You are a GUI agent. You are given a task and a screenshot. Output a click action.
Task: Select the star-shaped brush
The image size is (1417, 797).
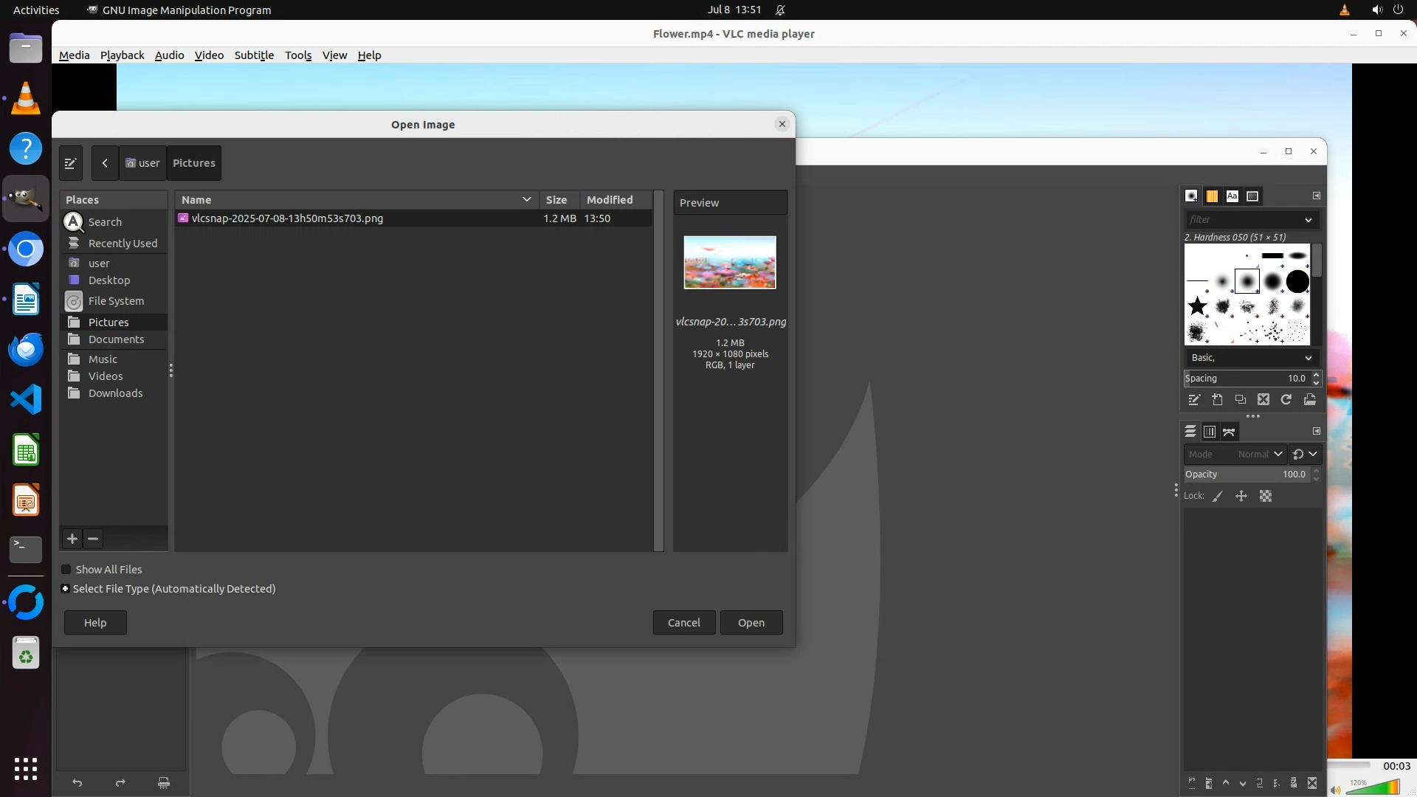tap(1197, 306)
